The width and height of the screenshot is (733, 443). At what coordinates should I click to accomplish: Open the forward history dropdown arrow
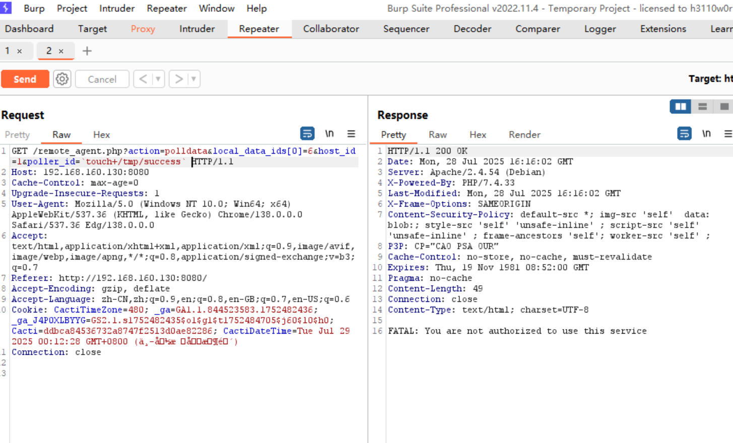193,79
